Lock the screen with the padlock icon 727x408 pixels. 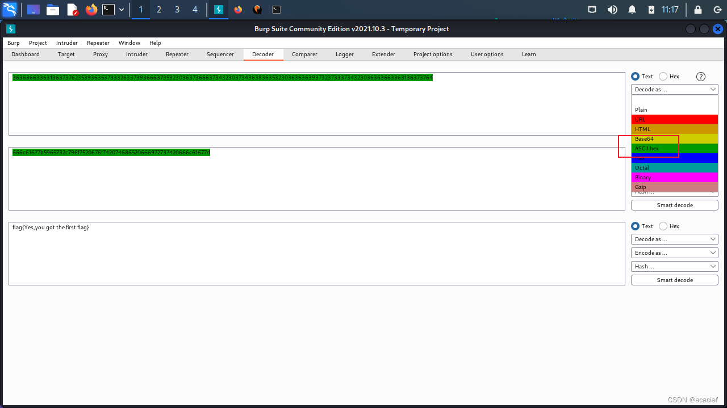(698, 10)
